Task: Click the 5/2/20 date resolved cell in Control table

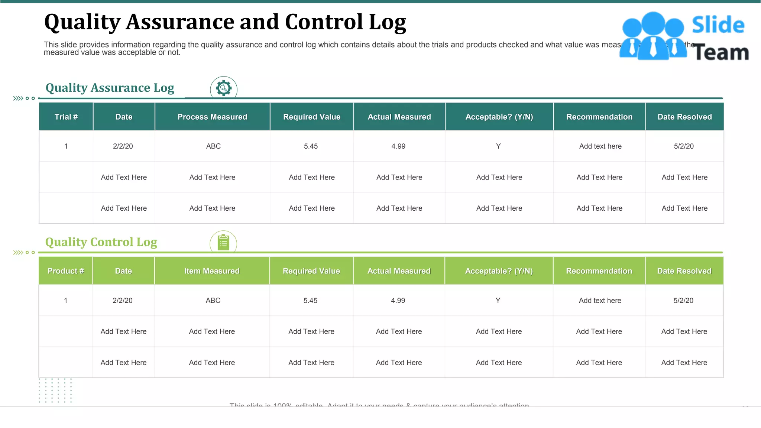Action: [683, 301]
